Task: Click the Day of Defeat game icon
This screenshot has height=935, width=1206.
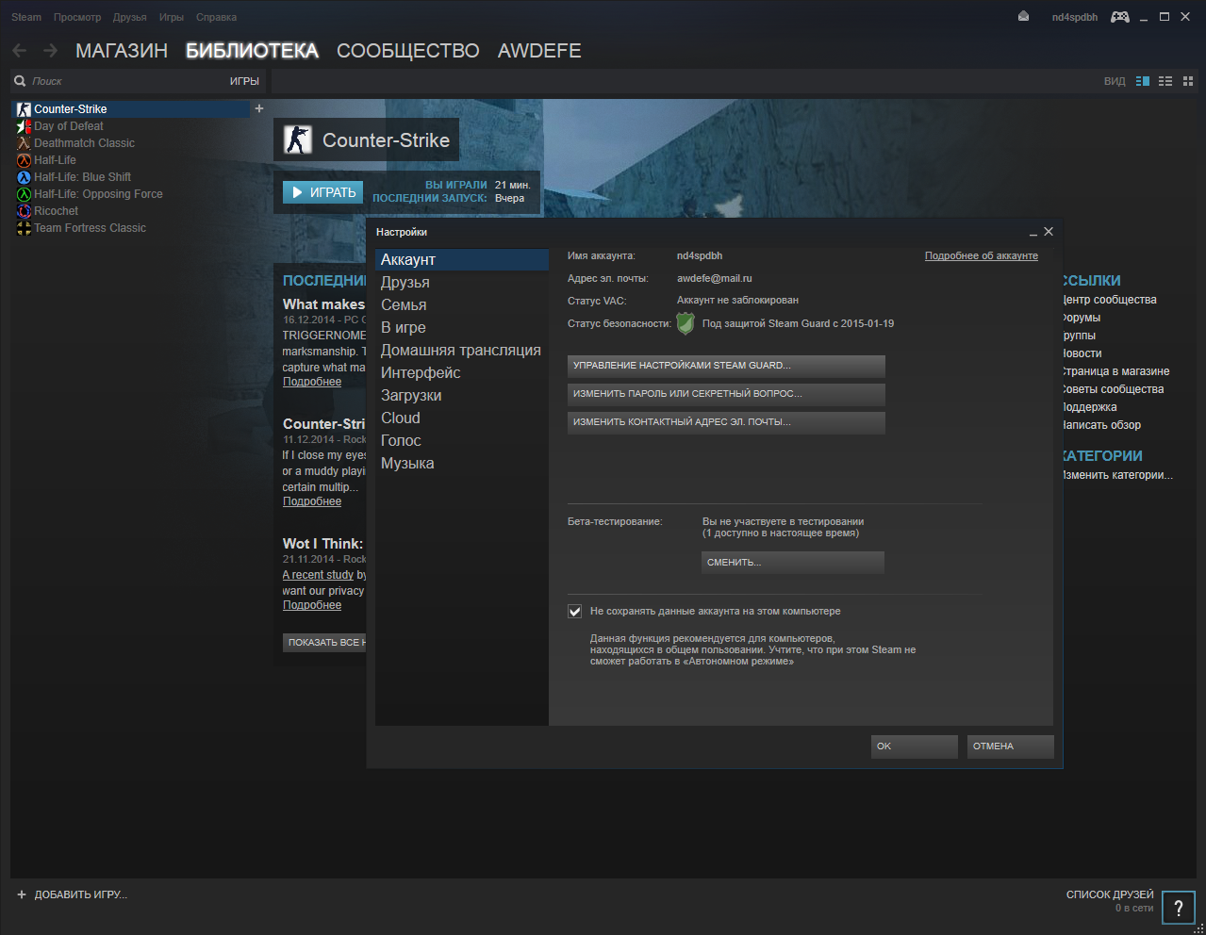Action: (24, 126)
